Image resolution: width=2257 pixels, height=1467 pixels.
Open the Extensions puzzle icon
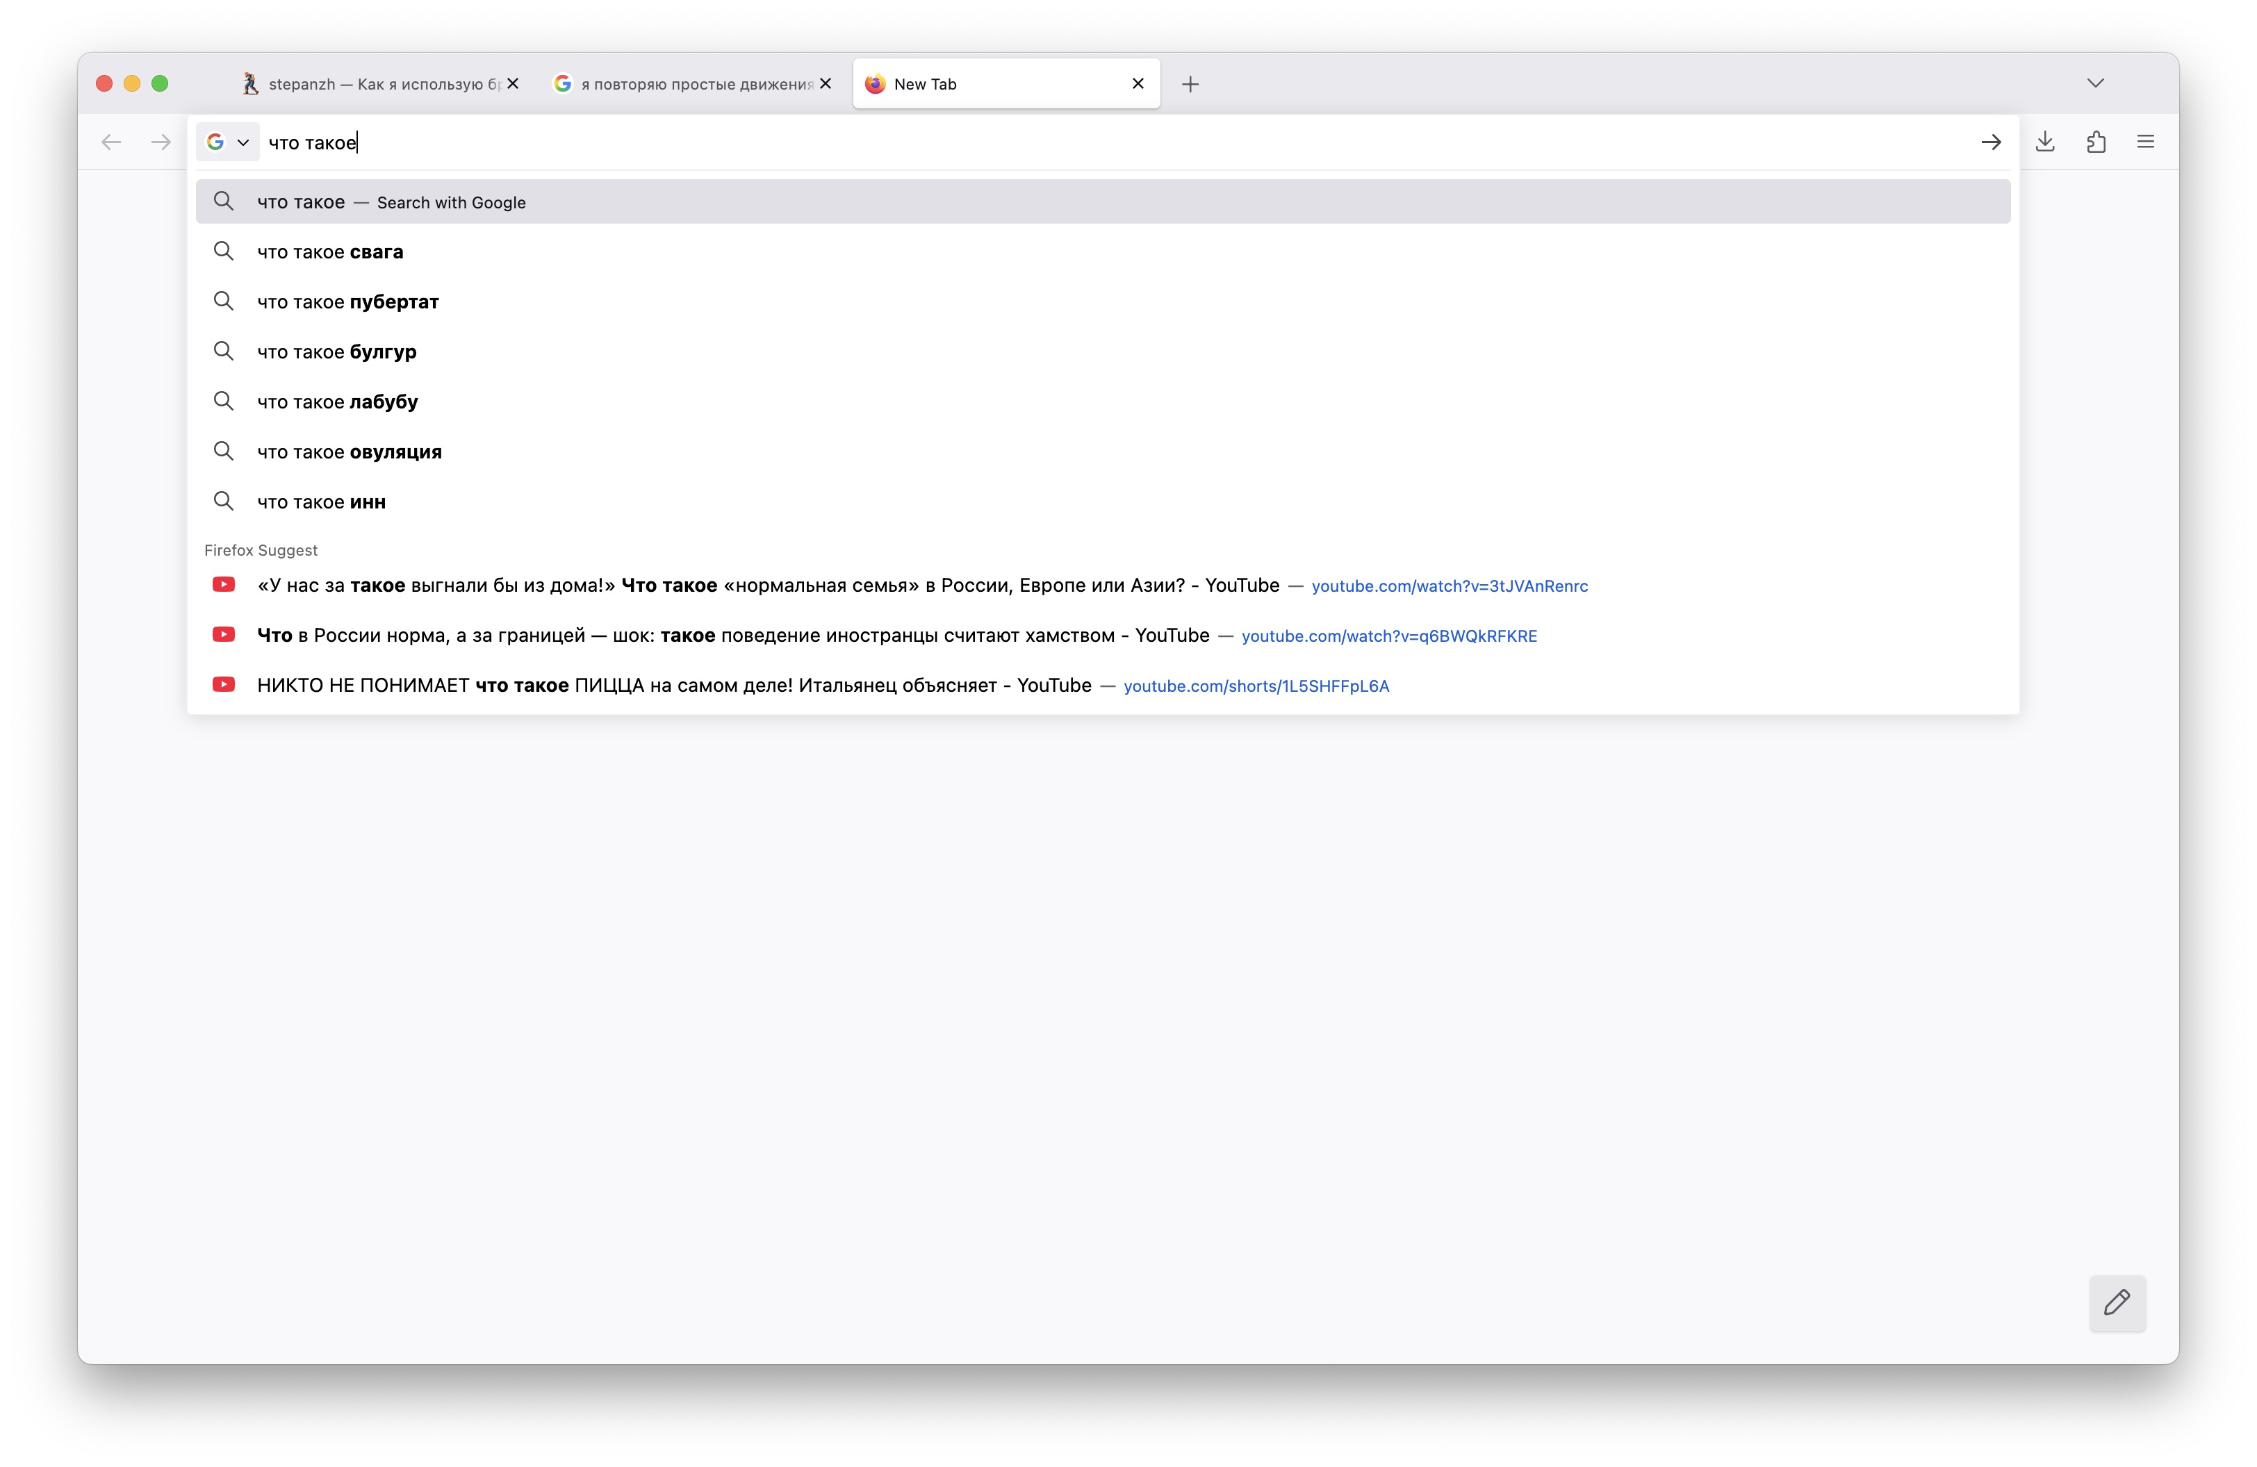coord(2096,142)
